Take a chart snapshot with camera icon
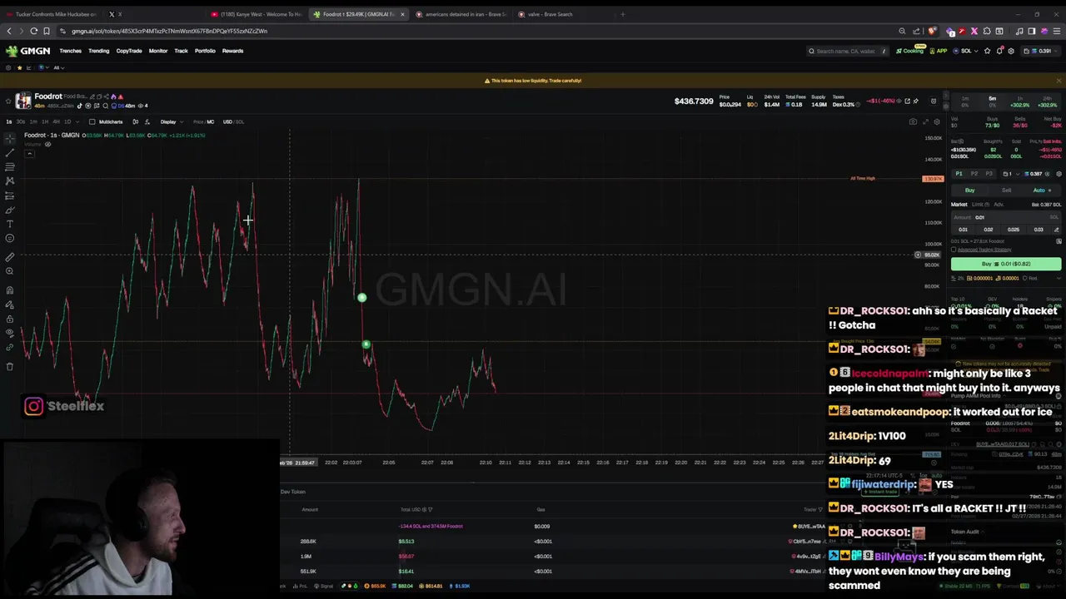Image resolution: width=1066 pixels, height=599 pixels. [x=913, y=121]
